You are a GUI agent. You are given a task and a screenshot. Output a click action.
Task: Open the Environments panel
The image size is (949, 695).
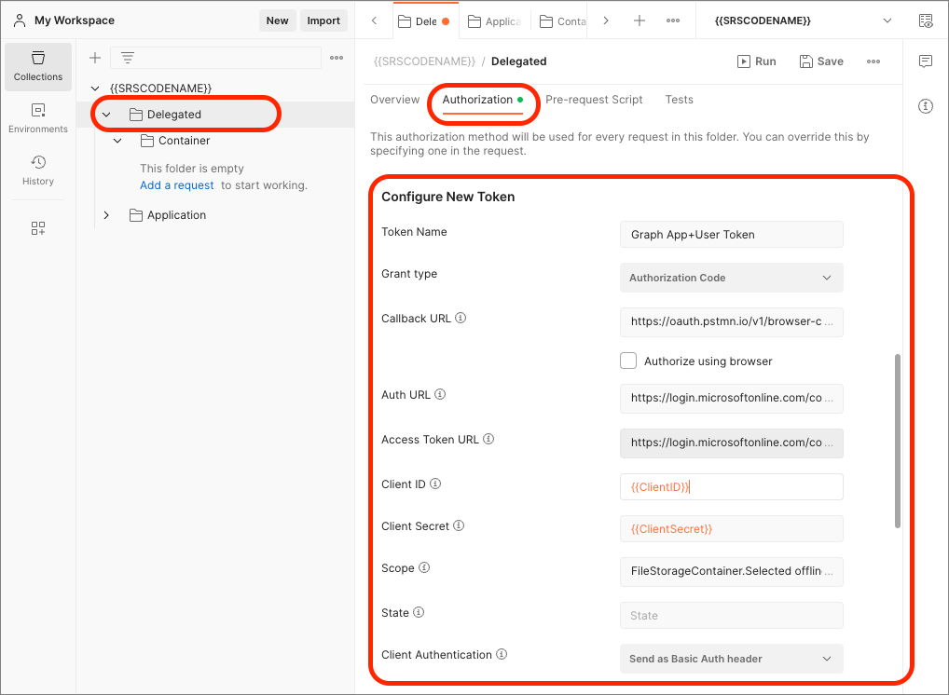37,116
